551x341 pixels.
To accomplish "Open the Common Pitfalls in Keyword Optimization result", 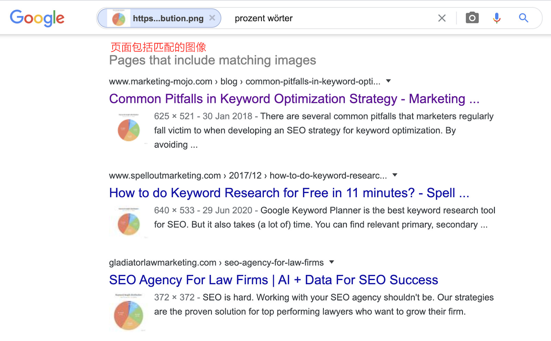I will click(x=294, y=99).
